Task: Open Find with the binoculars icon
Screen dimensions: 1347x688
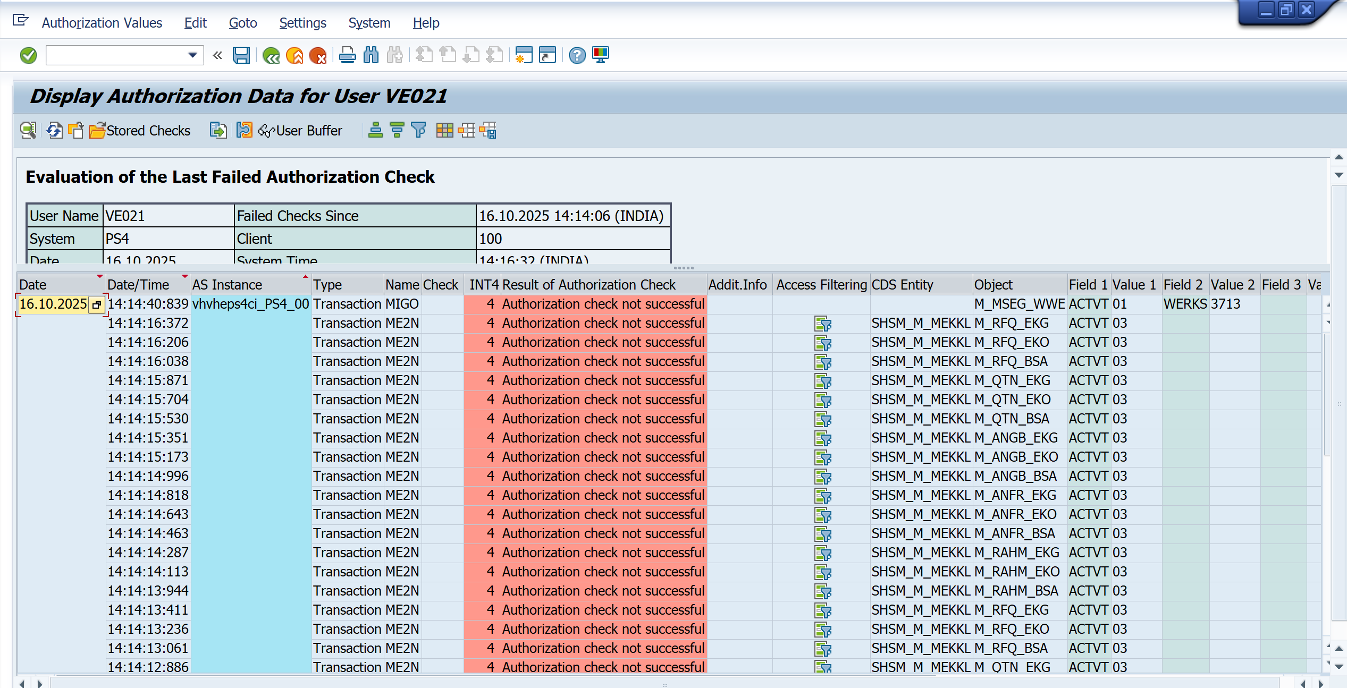Action: coord(371,55)
